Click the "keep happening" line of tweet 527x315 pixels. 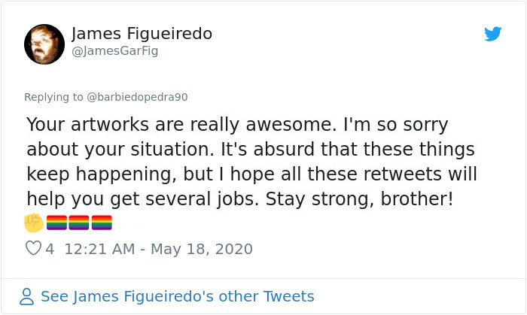(251, 174)
